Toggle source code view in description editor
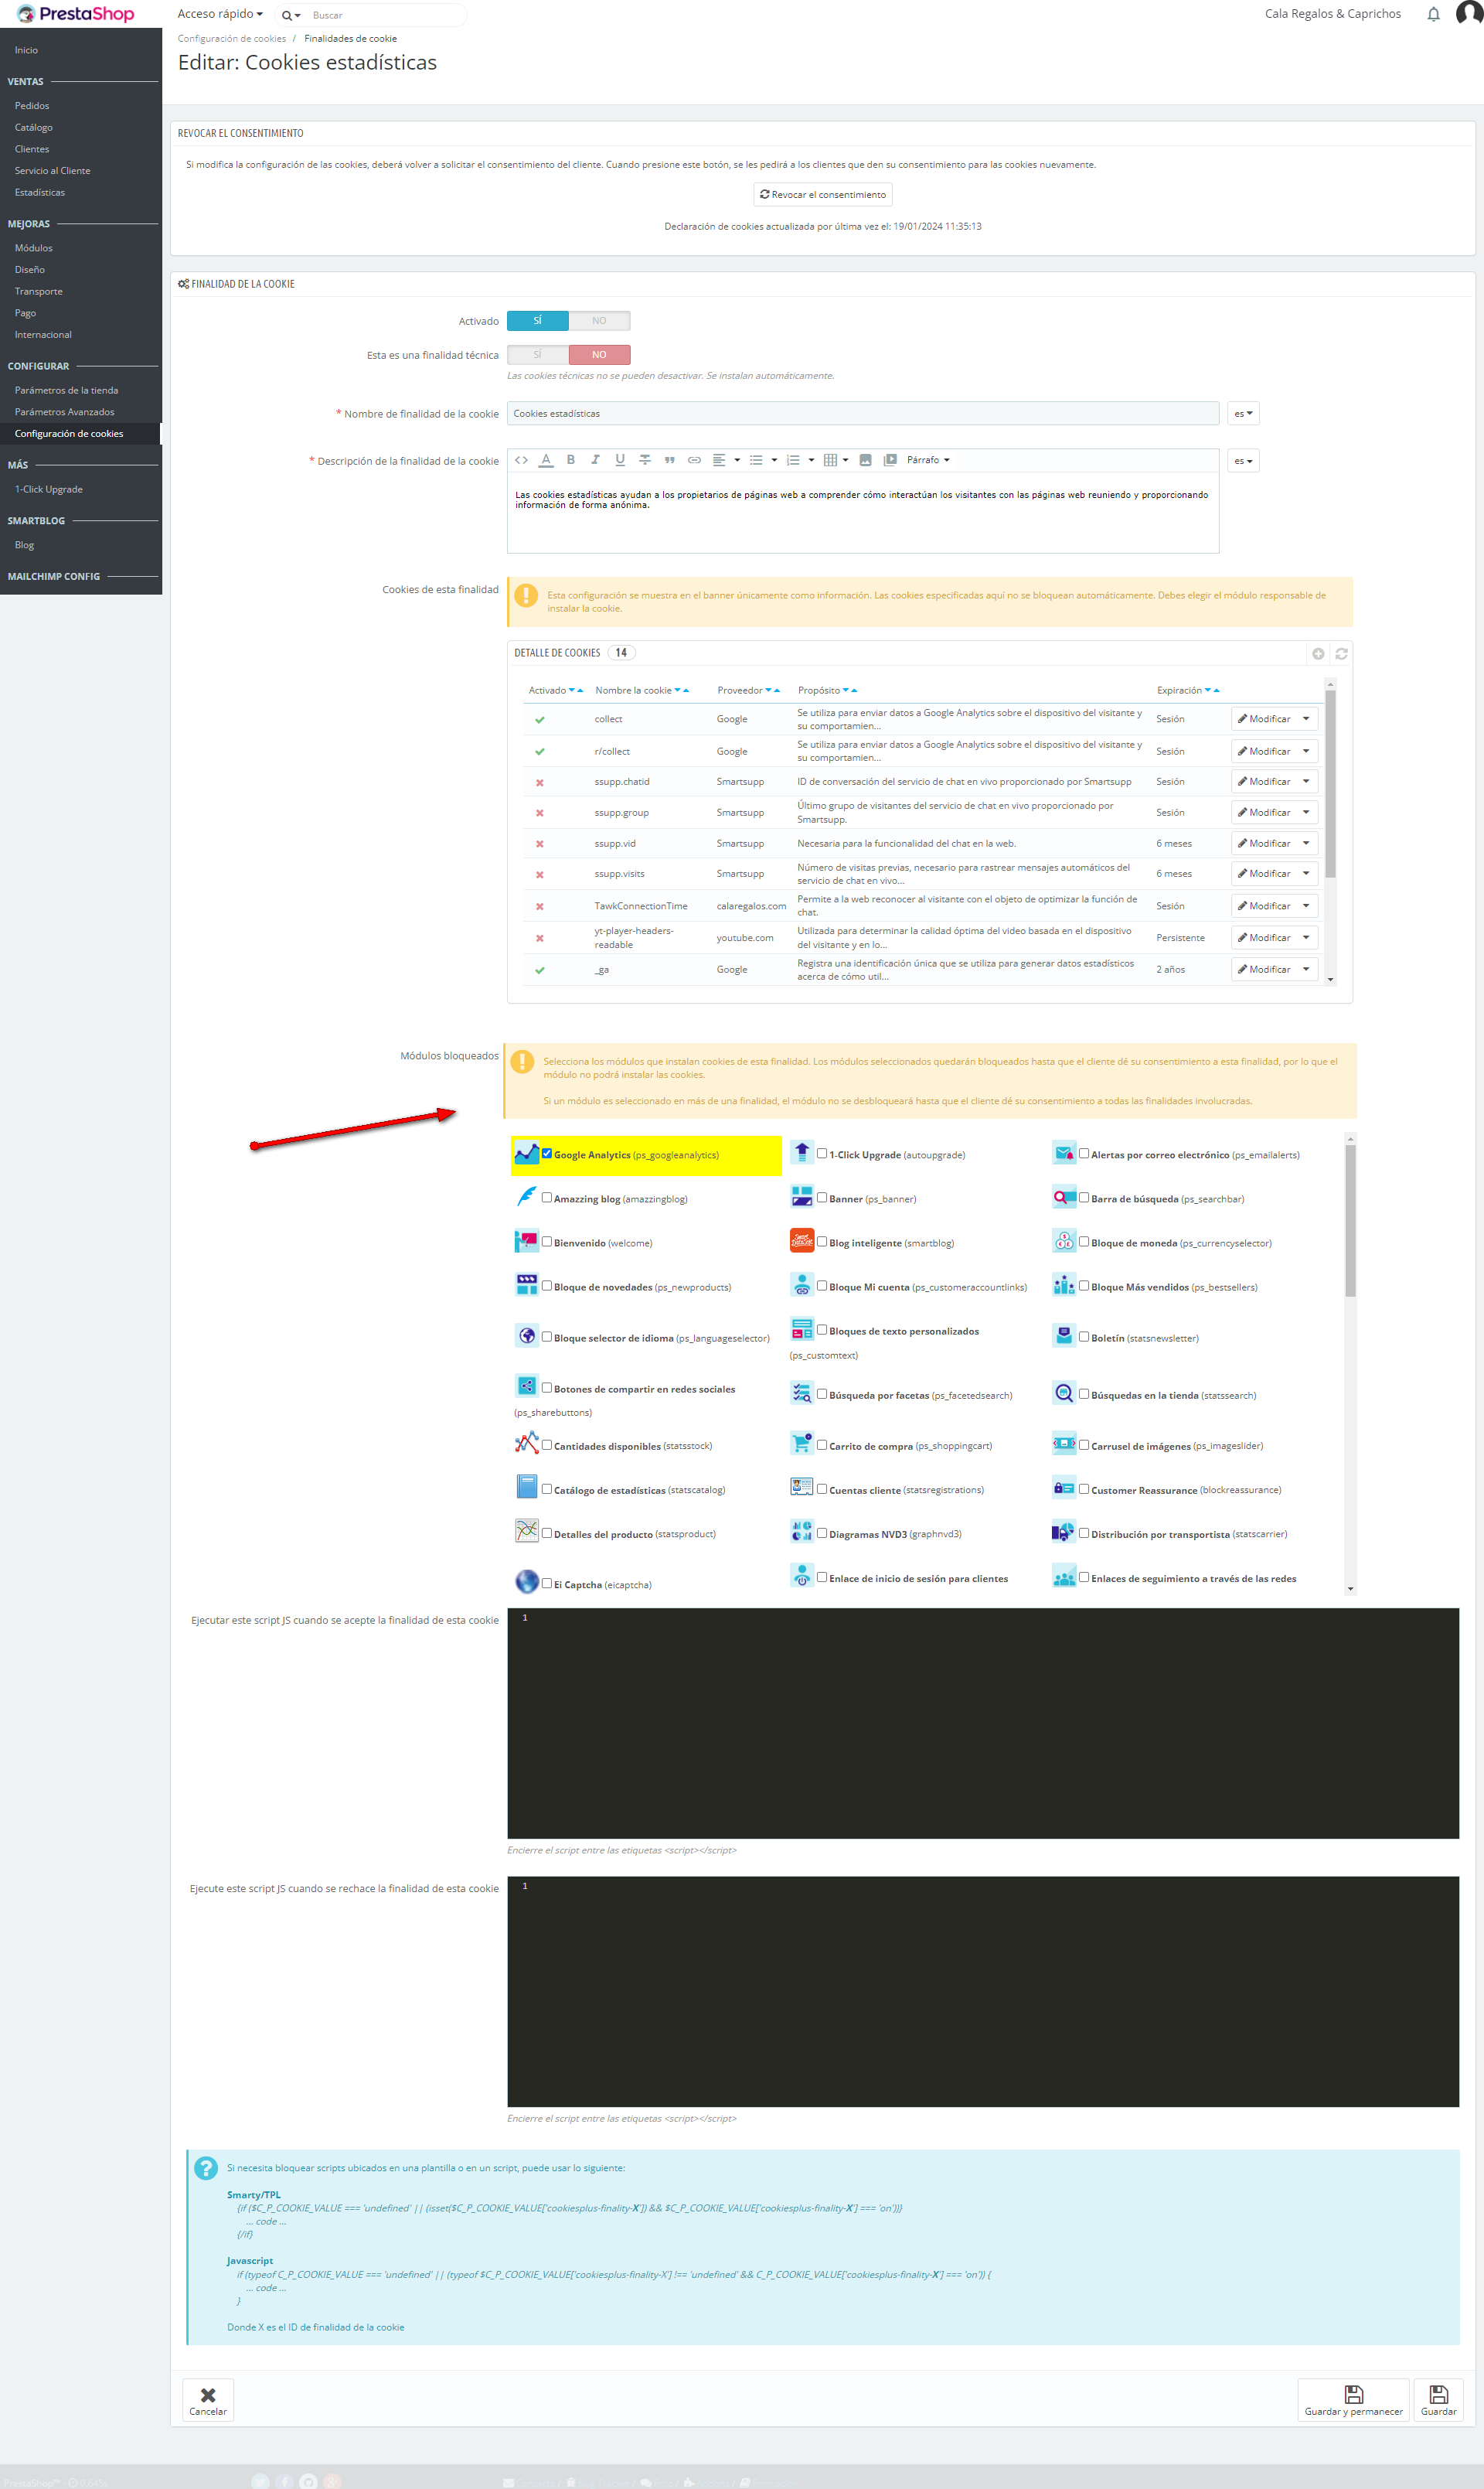Viewport: 1484px width, 2489px height. [521, 460]
